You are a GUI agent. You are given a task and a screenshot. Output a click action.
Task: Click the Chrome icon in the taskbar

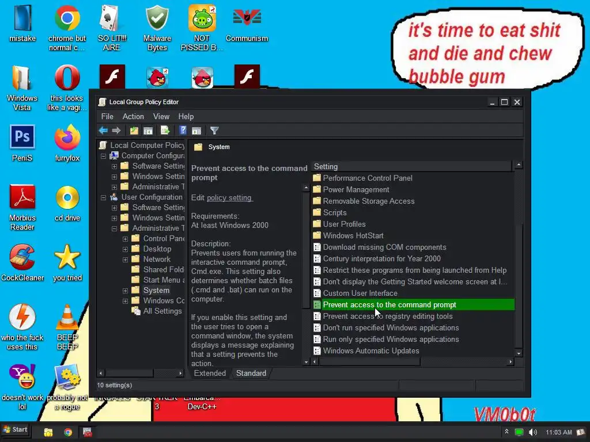point(68,432)
